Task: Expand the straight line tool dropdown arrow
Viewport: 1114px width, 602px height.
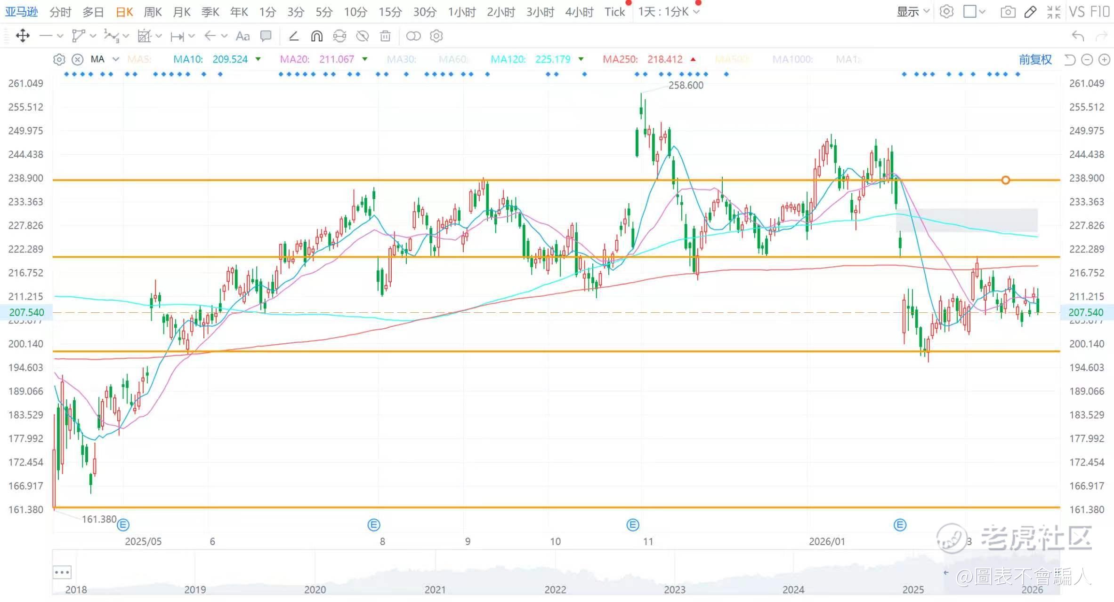Action: 60,36
